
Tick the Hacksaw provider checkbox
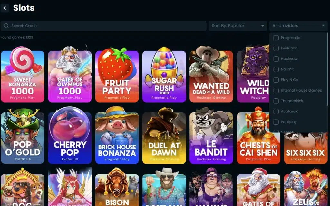pyautogui.click(x=276, y=59)
